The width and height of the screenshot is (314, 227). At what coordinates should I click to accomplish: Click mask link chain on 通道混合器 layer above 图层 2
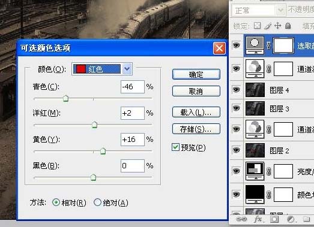269,129
